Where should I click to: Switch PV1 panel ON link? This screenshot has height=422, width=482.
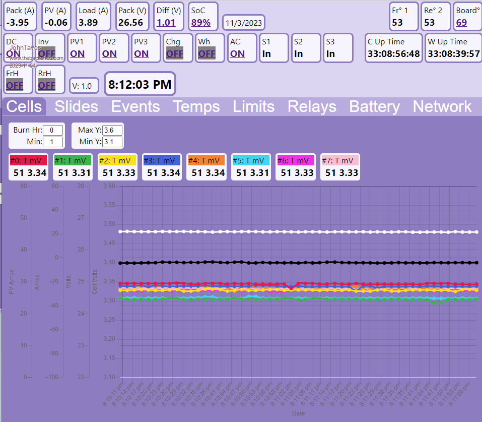[x=77, y=54]
